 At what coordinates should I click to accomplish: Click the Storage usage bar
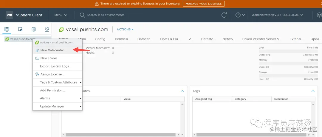288,76
